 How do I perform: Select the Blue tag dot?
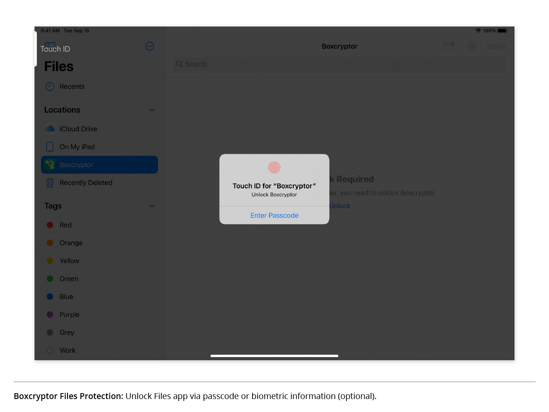point(50,297)
